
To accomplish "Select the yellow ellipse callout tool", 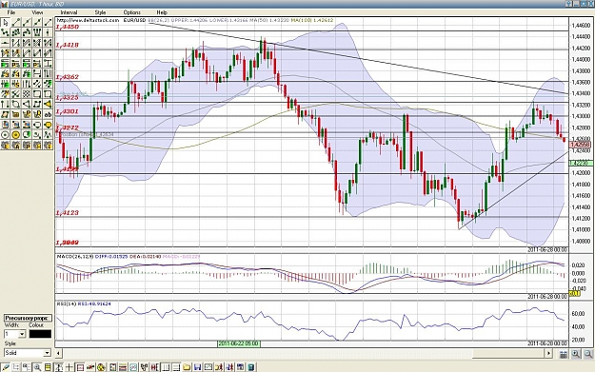I will coord(48,125).
